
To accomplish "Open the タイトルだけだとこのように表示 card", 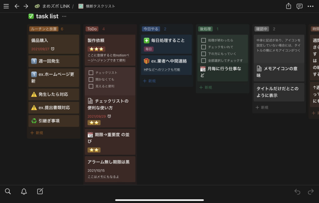I will (279, 92).
